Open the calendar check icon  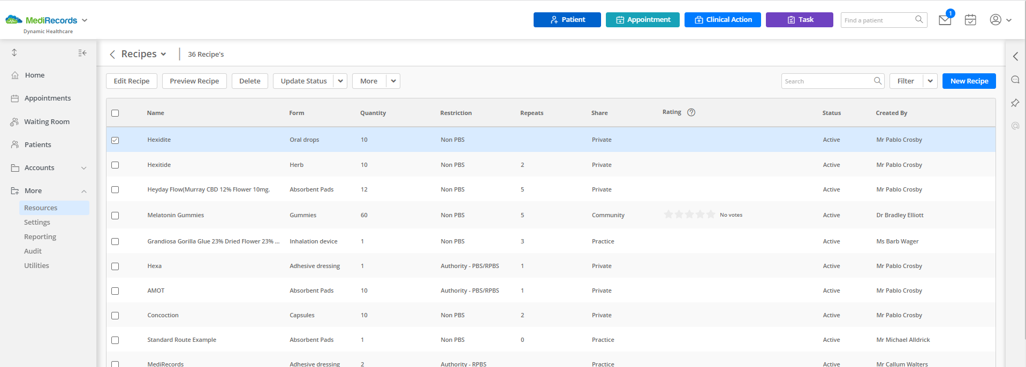click(x=970, y=20)
